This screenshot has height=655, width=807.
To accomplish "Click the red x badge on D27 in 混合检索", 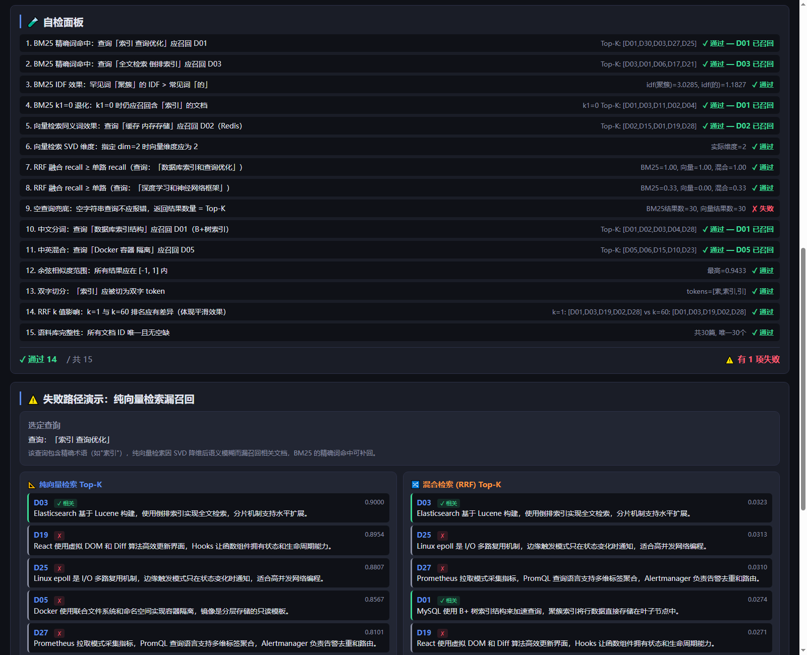I will click(x=442, y=568).
